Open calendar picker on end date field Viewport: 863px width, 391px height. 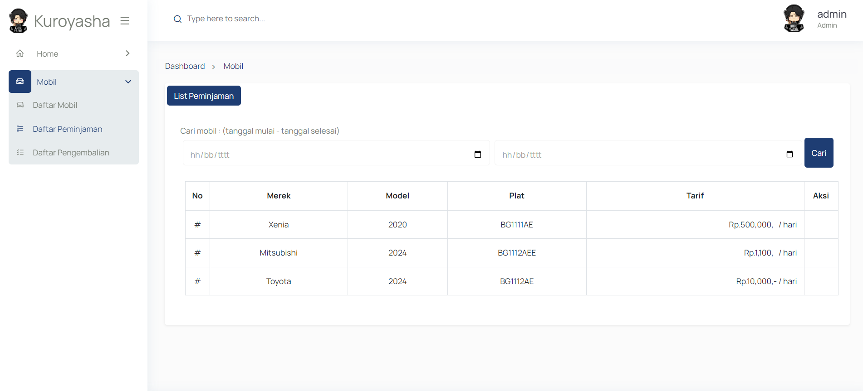coord(789,154)
